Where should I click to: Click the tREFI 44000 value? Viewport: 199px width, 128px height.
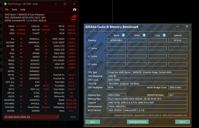click(x=46, y=86)
